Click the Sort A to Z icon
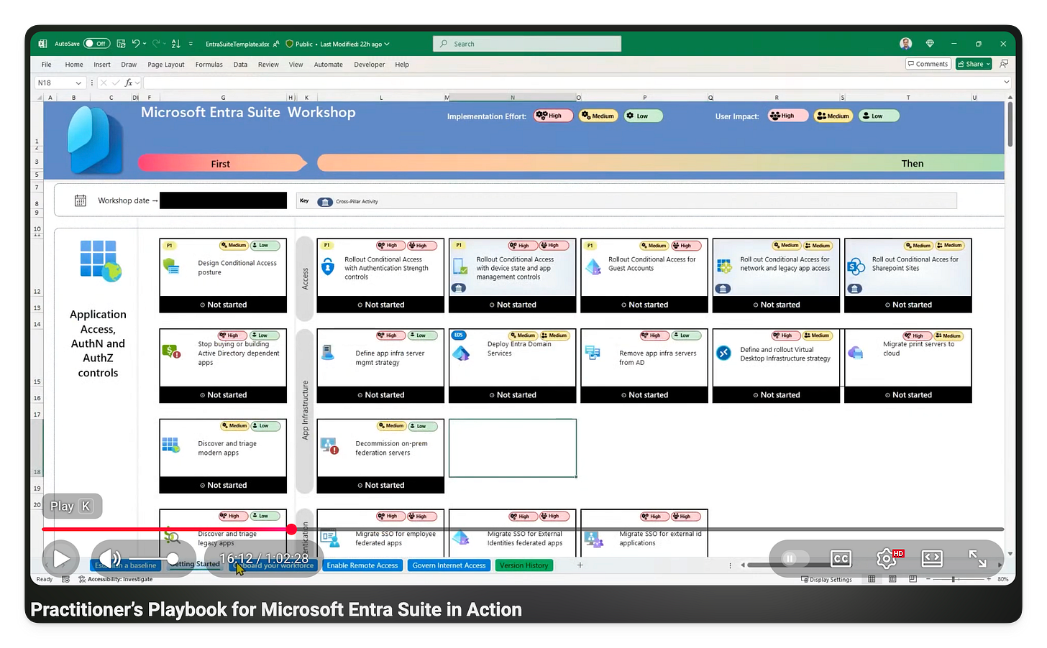 click(x=176, y=44)
